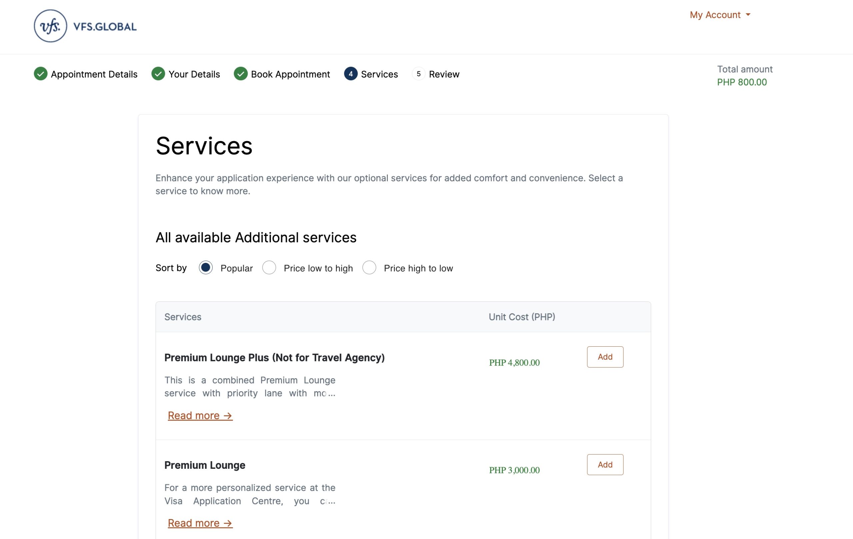Click step 5 circle for Review
Viewport: 853px width, 539px height.
419,74
